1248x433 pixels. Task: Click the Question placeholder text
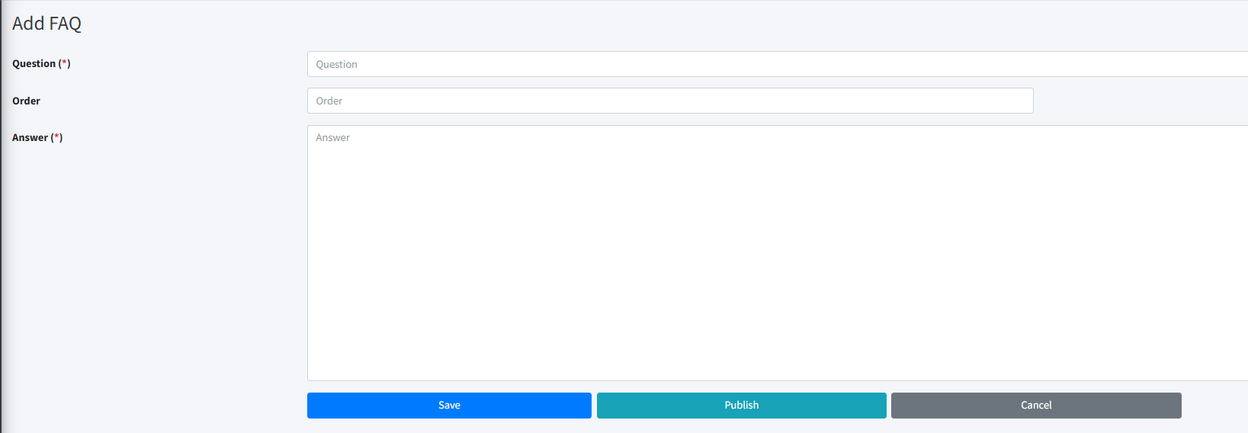point(336,65)
